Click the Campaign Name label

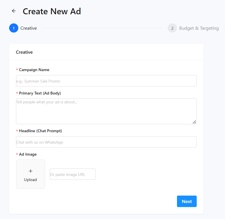click(x=34, y=70)
